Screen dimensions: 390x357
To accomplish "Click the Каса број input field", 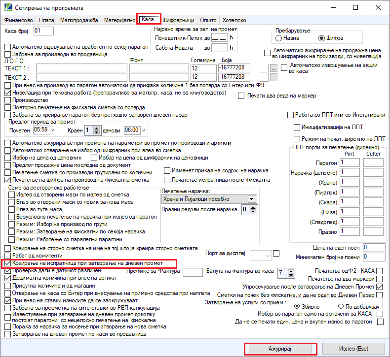I will [43, 31].
